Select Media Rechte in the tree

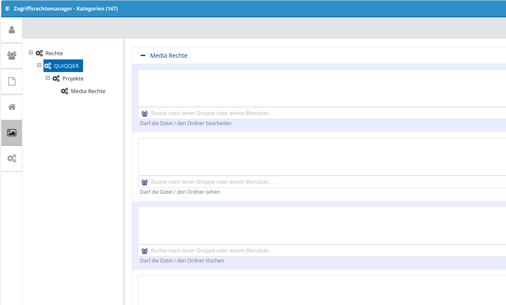88,91
